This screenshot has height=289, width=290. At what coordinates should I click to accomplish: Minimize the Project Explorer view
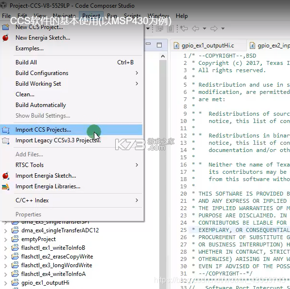(148, 44)
